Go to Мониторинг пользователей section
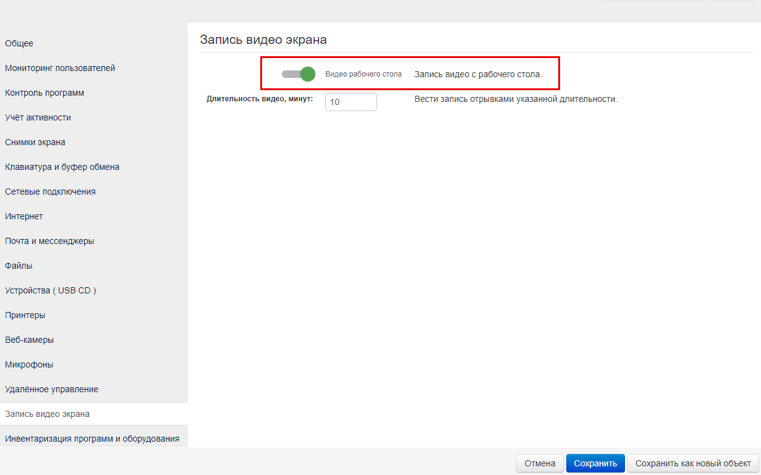Viewport: 761px width, 475px height. (x=60, y=68)
